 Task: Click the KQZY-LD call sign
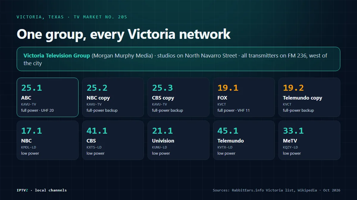[290, 147]
